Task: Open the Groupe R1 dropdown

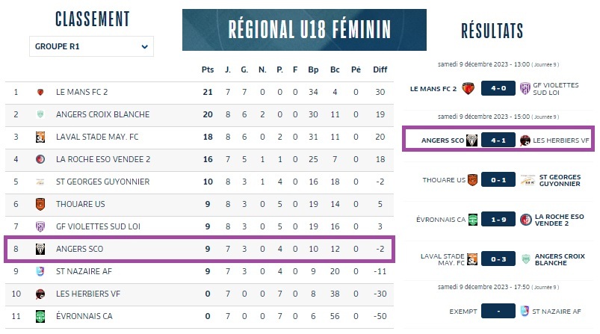Action: 91,46
